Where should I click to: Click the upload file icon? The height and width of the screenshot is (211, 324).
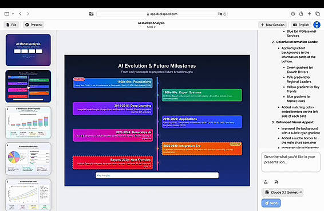click(266, 182)
